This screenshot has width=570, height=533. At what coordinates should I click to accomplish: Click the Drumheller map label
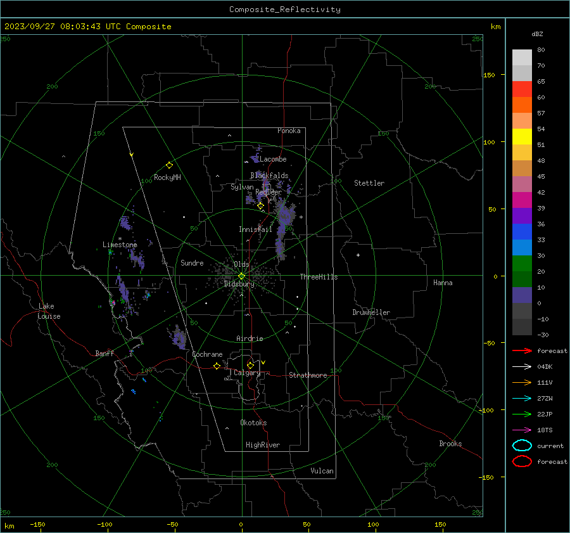point(371,312)
